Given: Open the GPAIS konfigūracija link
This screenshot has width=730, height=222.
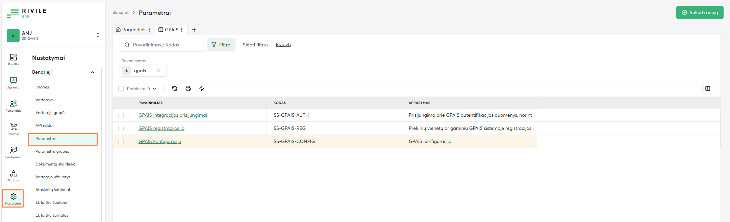Looking at the screenshot, I should [160, 141].
